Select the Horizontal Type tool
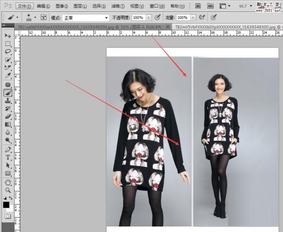This screenshot has height=232, width=283. [8, 157]
